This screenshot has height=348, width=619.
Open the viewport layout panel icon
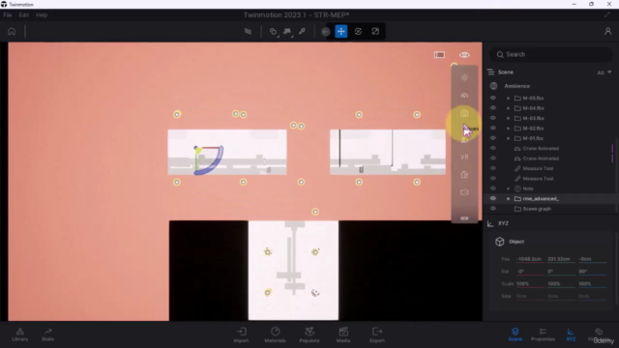[439, 54]
